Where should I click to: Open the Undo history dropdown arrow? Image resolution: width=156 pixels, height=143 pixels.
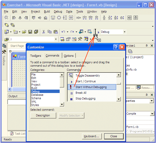(67, 32)
